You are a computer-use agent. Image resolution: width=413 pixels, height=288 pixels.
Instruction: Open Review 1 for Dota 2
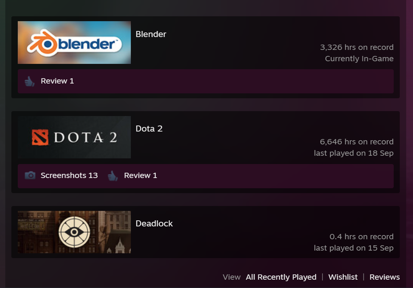click(x=141, y=175)
